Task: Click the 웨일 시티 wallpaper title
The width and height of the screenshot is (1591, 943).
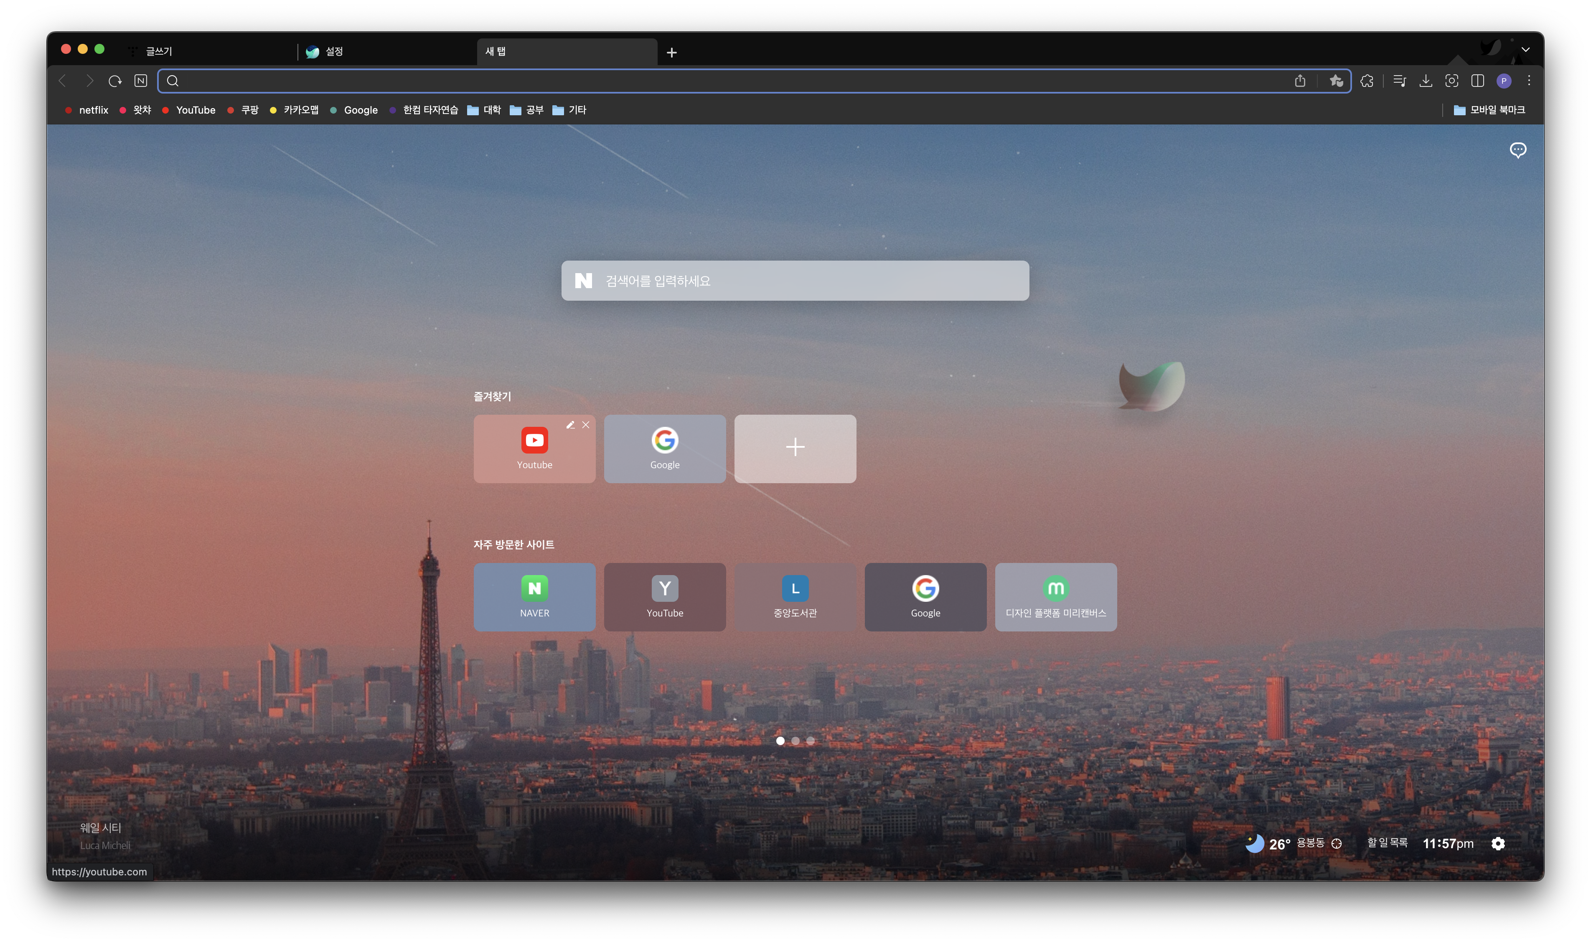Action: click(100, 827)
